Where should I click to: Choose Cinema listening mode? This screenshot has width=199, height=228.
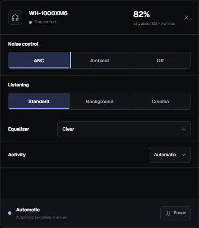[160, 101]
